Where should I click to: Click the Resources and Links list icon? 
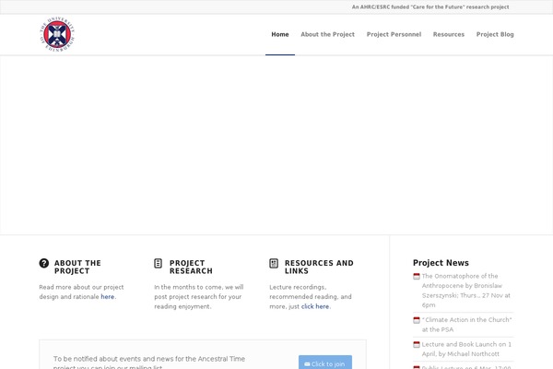pyautogui.click(x=274, y=263)
